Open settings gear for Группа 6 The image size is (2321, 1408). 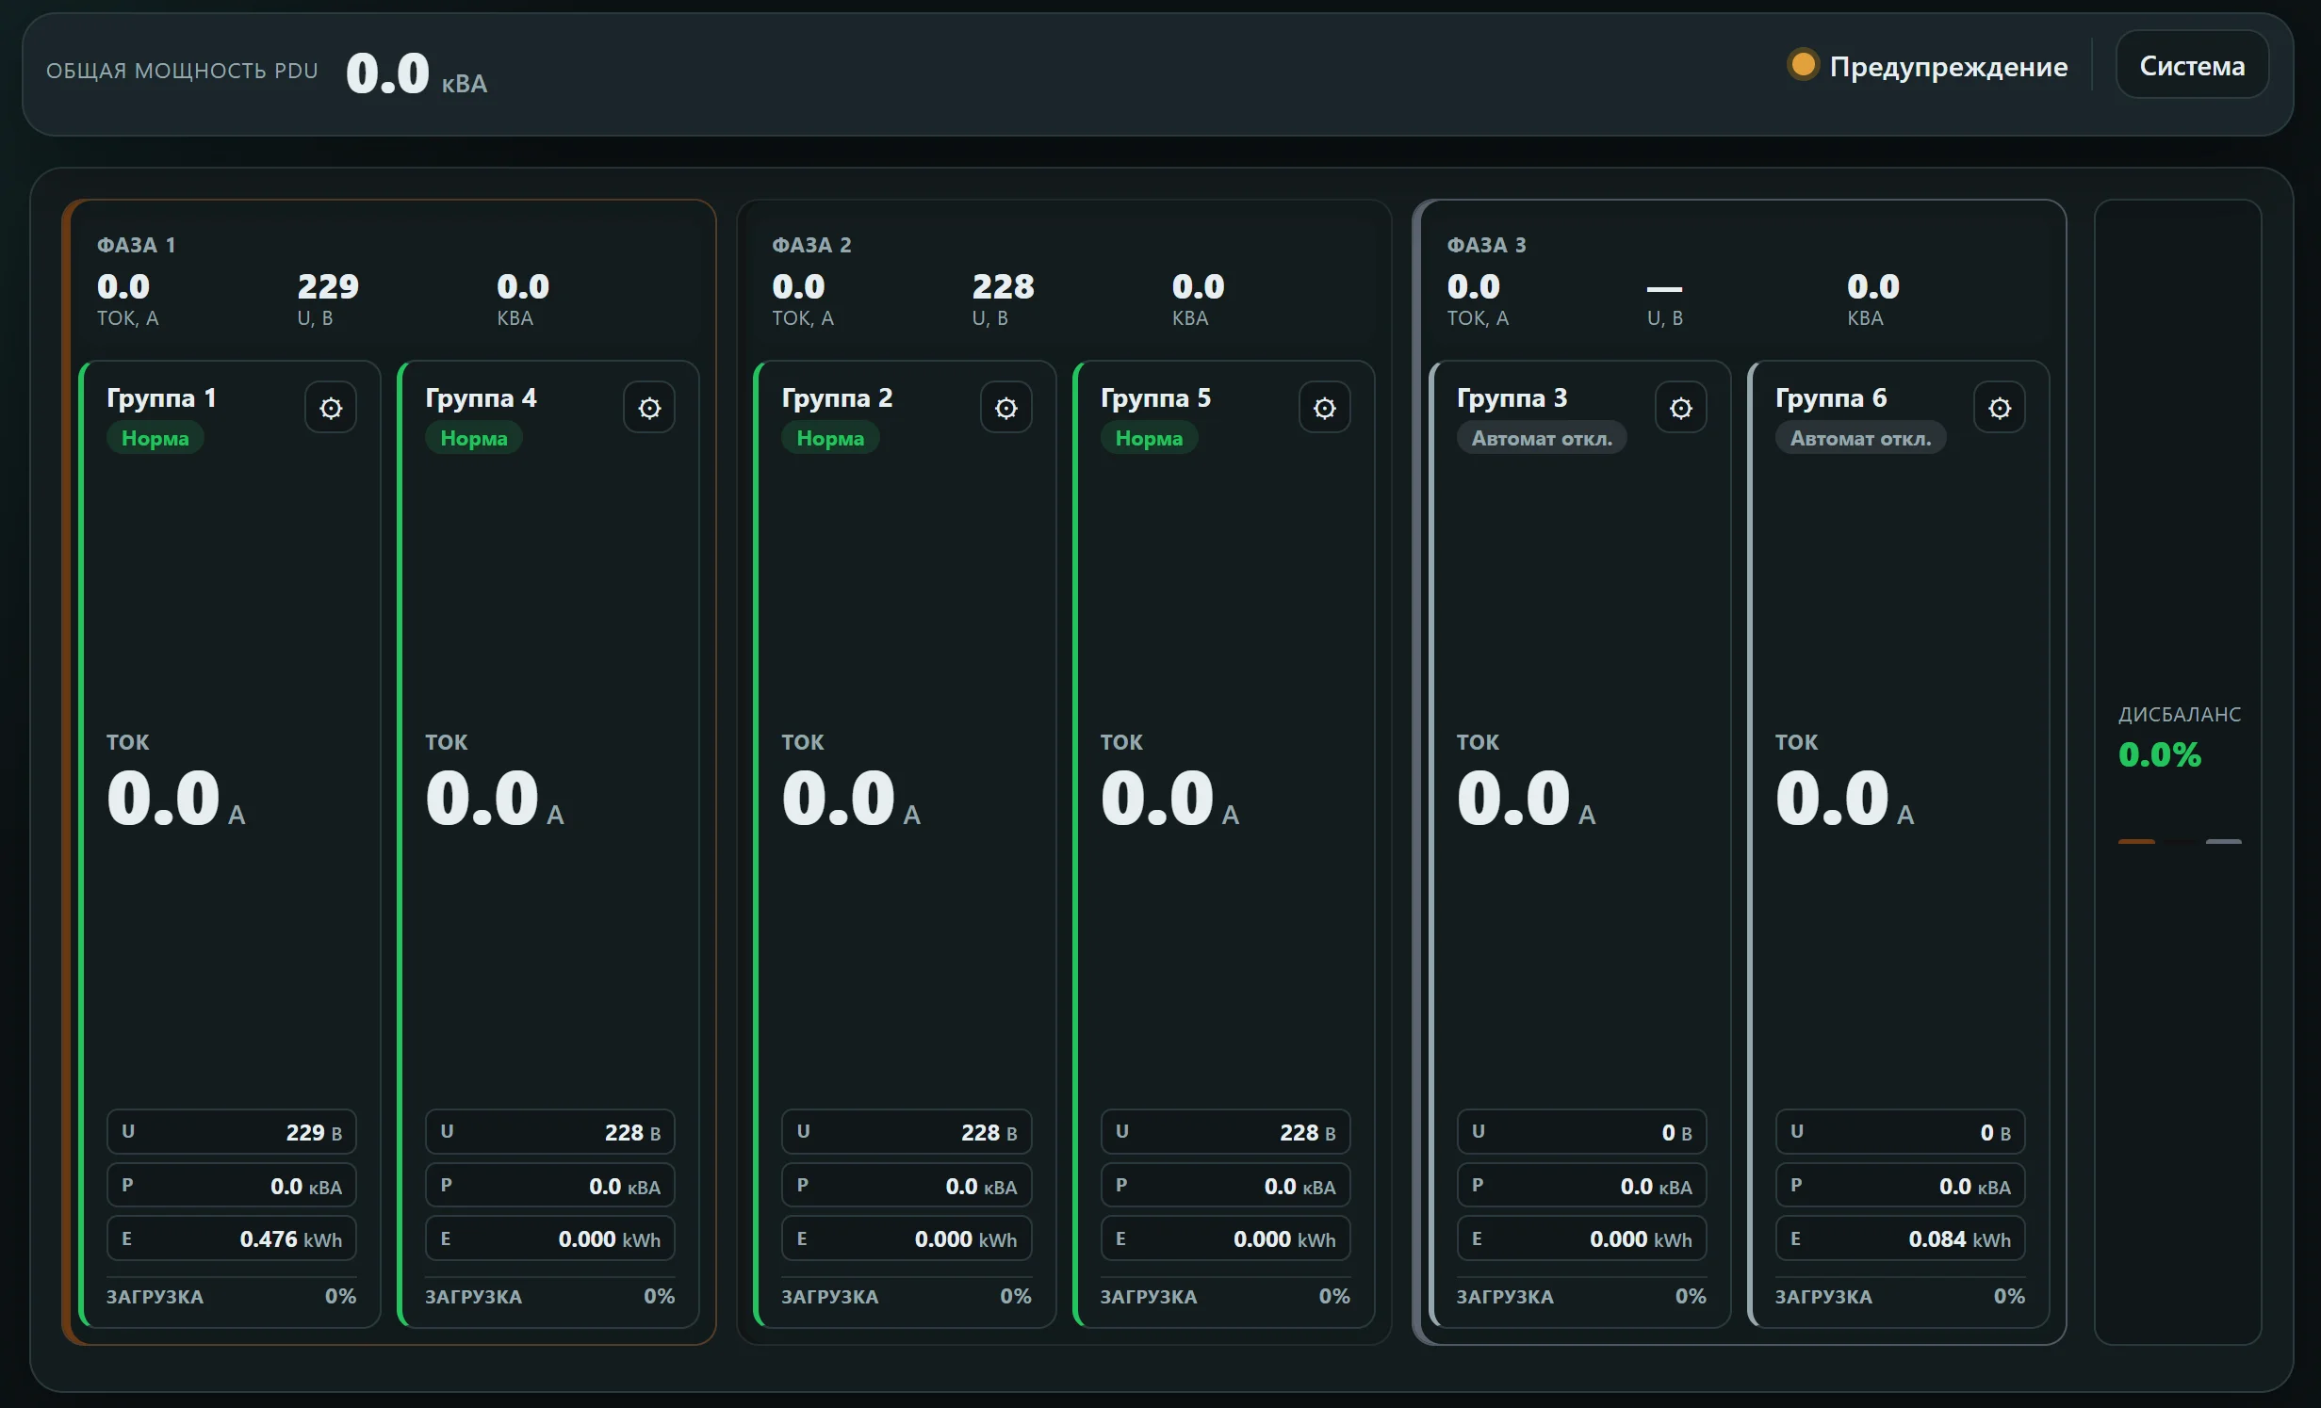[x=2000, y=408]
